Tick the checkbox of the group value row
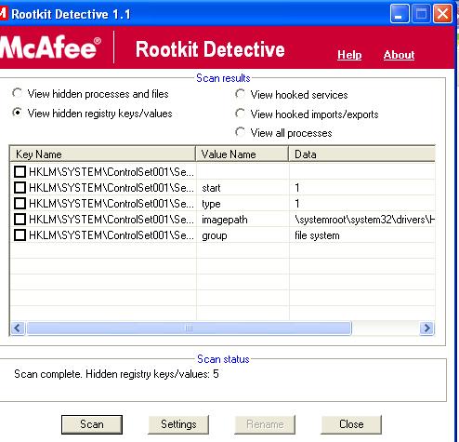459x442 pixels. pyautogui.click(x=20, y=235)
